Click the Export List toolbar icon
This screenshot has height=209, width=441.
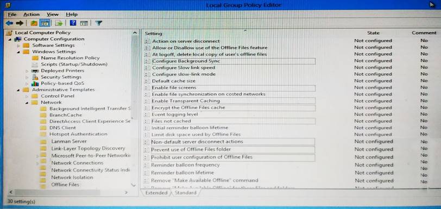pyautogui.click(x=59, y=23)
